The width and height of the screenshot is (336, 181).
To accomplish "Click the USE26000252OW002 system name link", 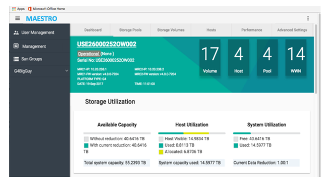I will tap(107, 44).
